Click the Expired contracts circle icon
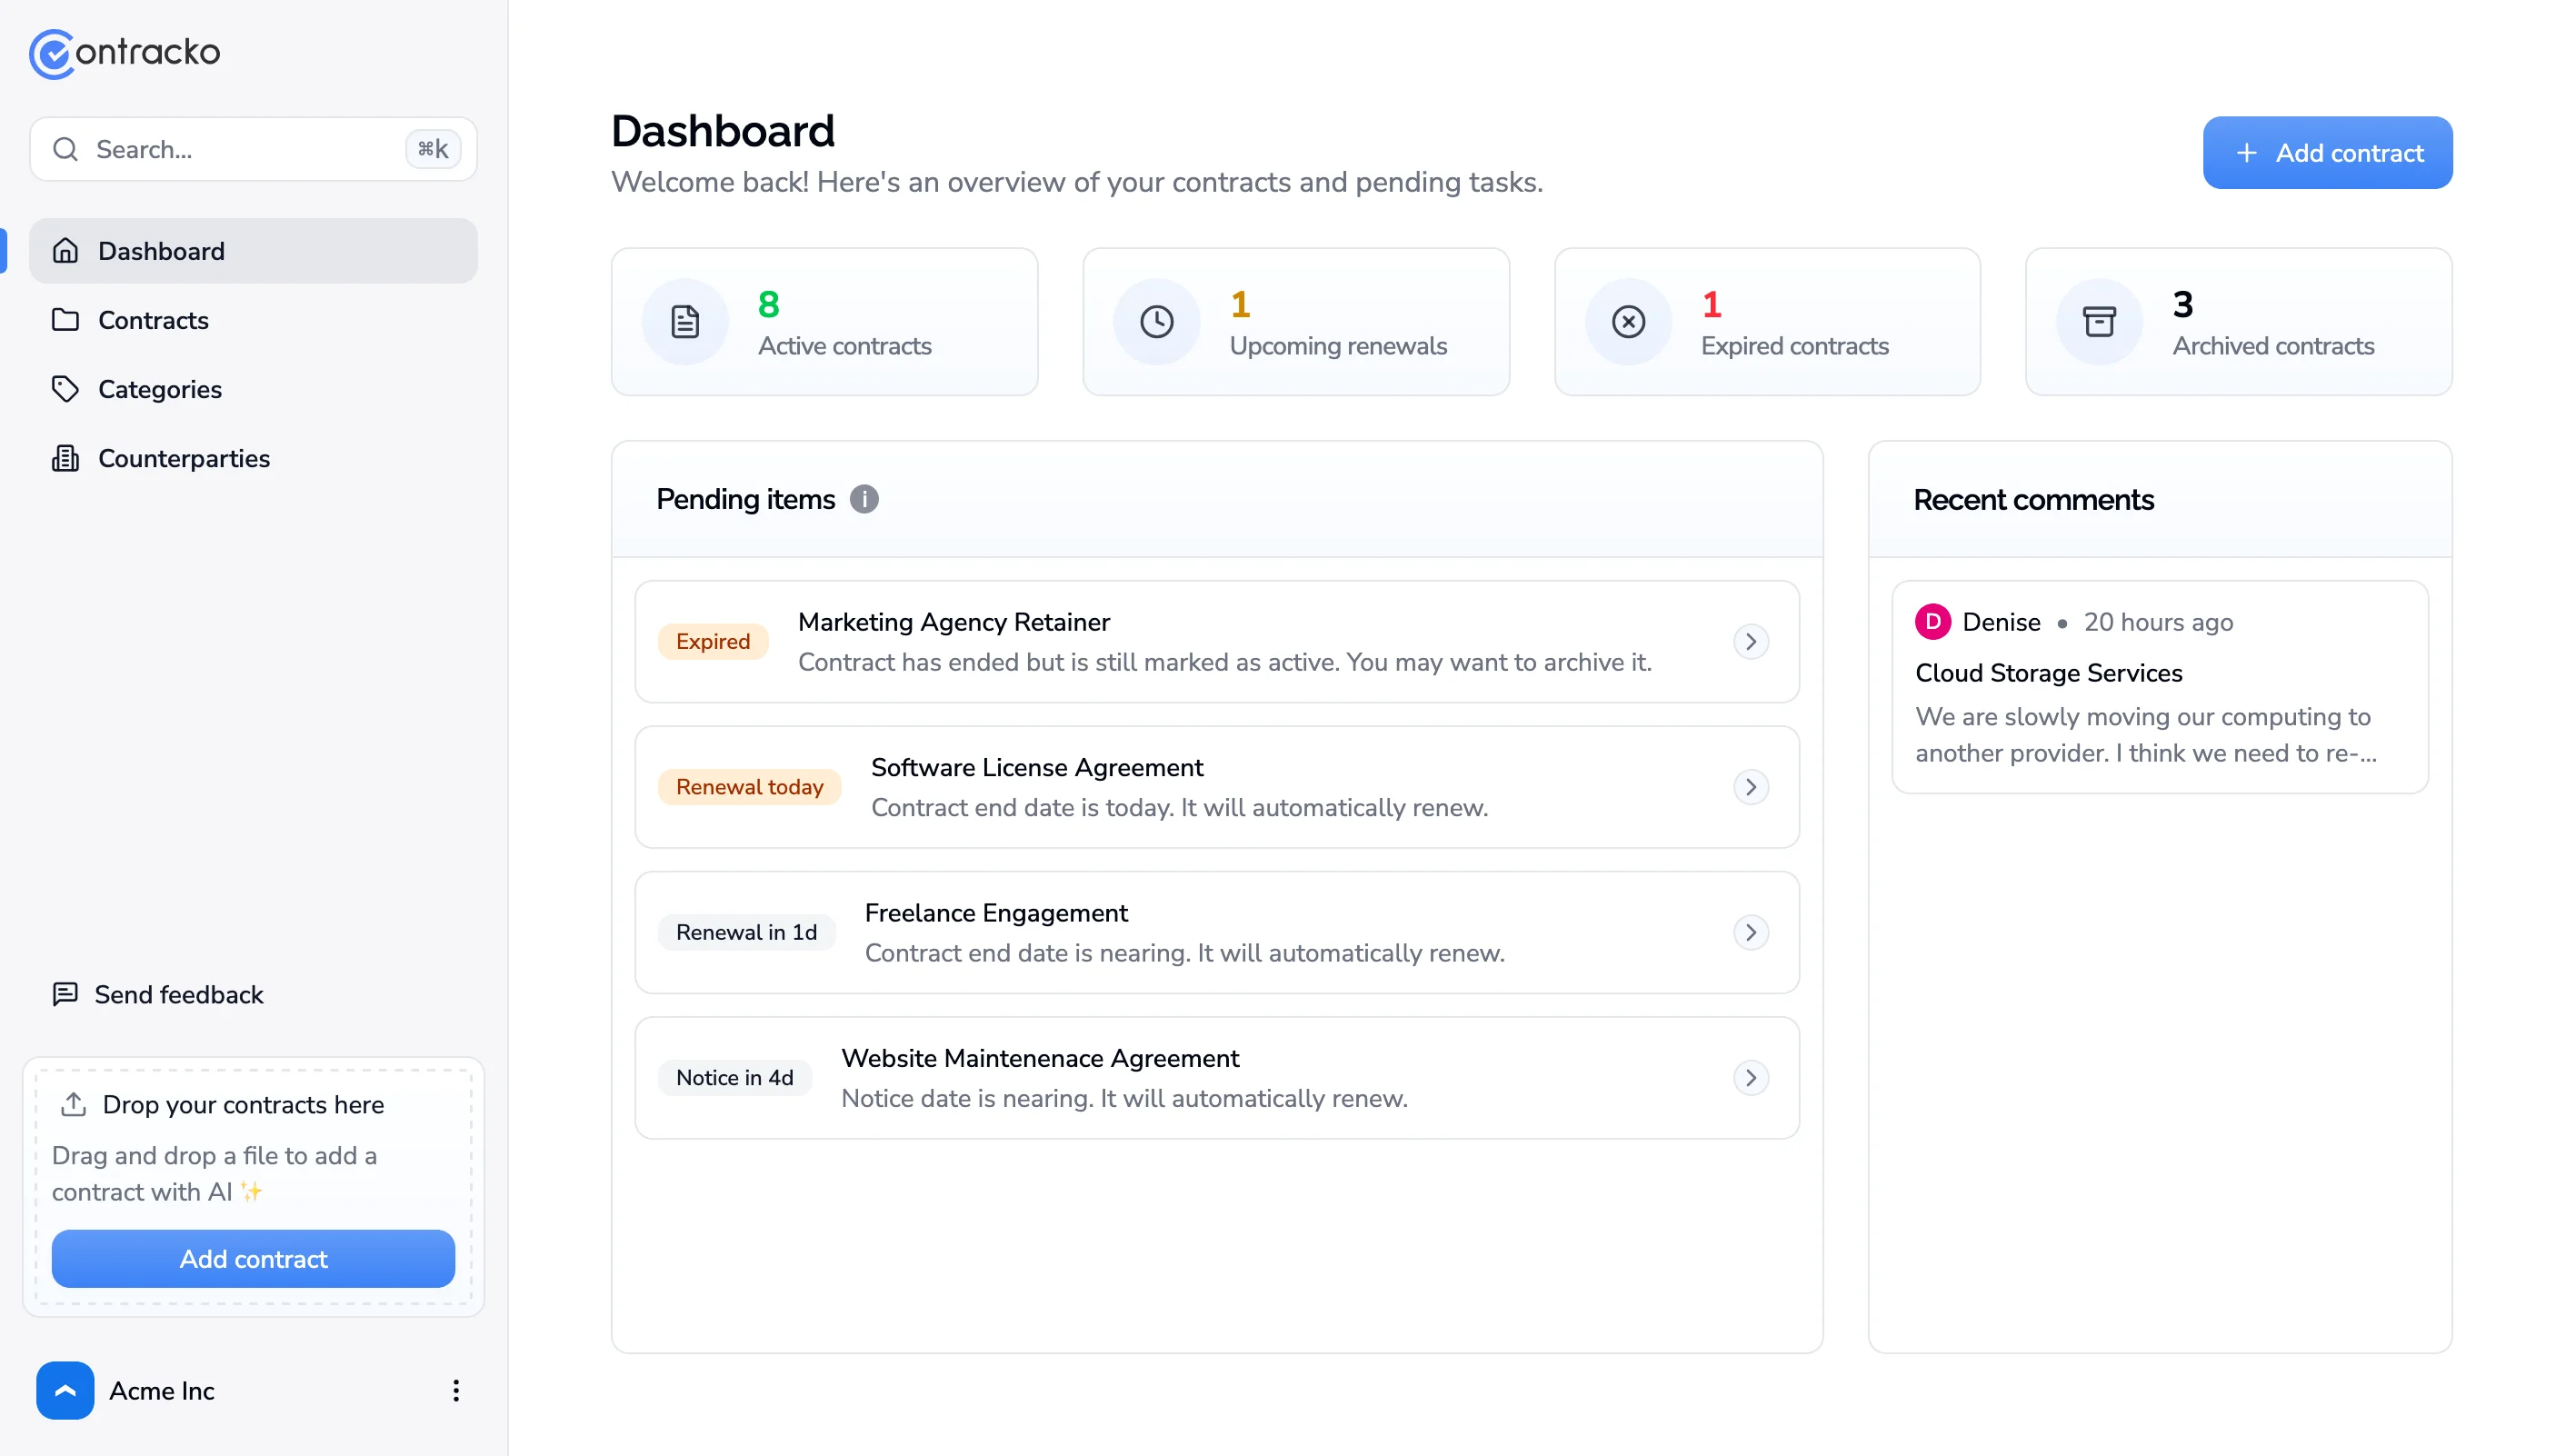Screen dimensions: 2556x1456 [x=1628, y=321]
